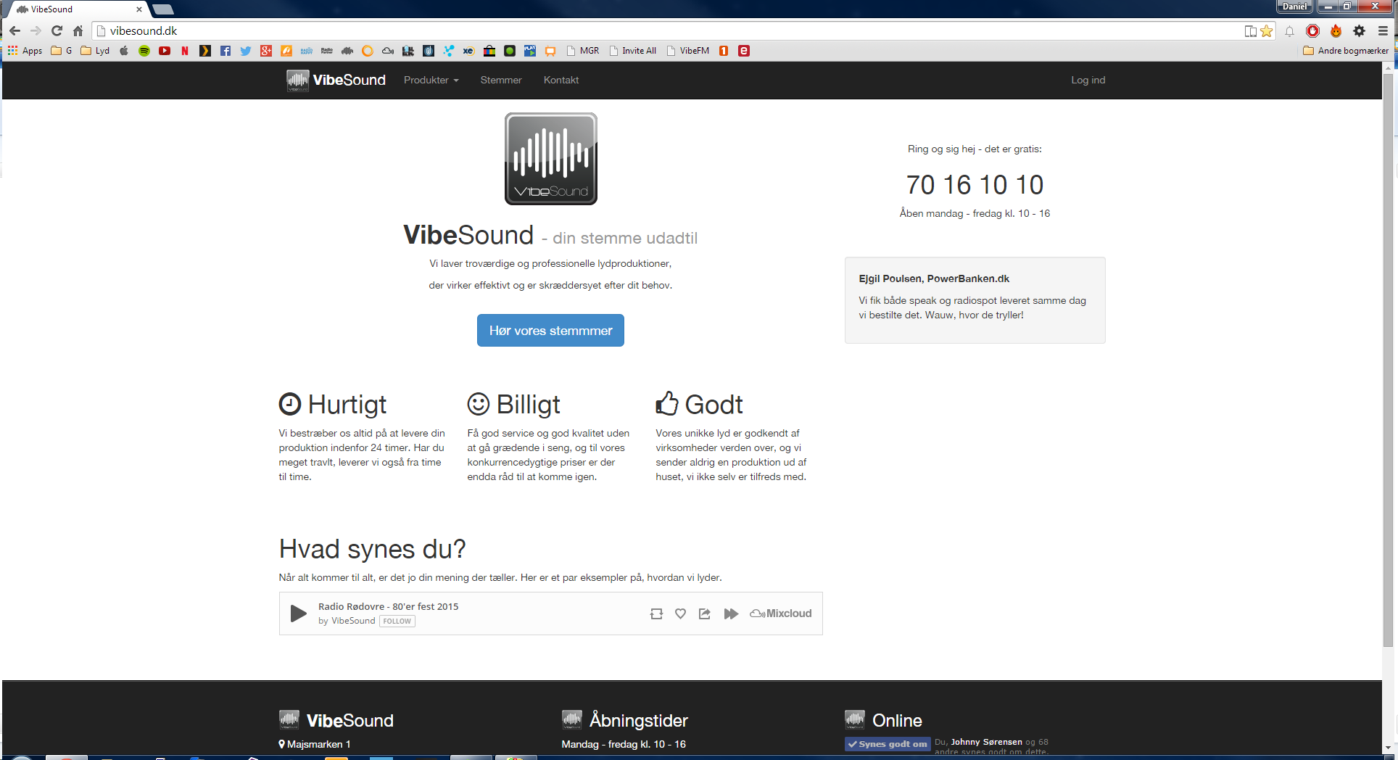Click the Johnny Sørensen name link
This screenshot has height=760, width=1398.
coord(986,742)
